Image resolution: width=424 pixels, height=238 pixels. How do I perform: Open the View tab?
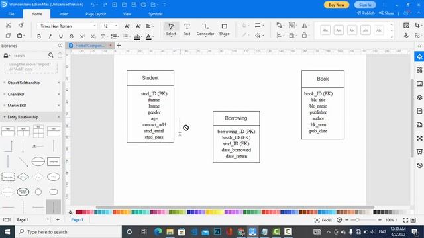tap(127, 14)
